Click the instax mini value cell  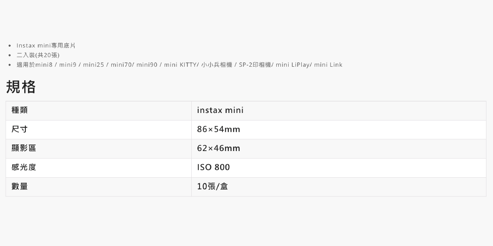click(x=220, y=111)
